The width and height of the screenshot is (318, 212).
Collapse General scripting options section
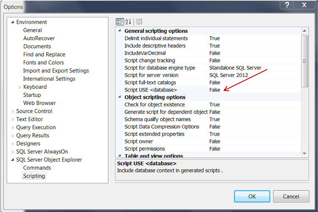pyautogui.click(x=120, y=31)
